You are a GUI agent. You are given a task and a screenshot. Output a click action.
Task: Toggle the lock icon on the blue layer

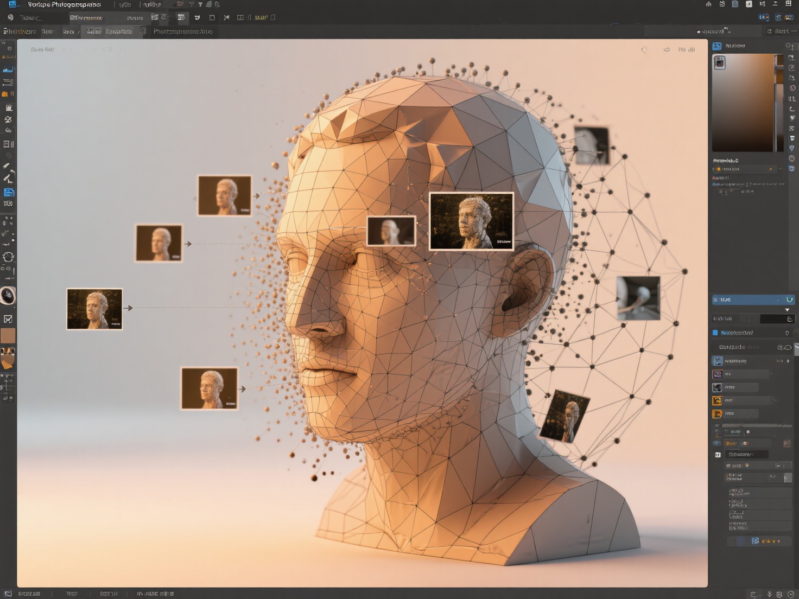point(787,333)
